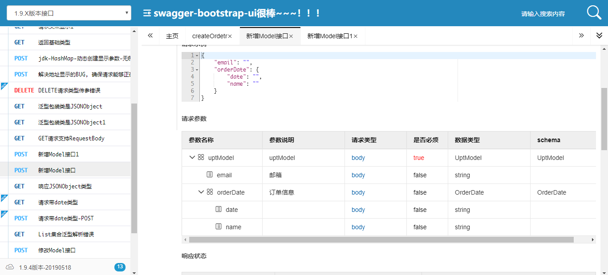Open POST 请求带date类型-POST entry

tap(65, 218)
